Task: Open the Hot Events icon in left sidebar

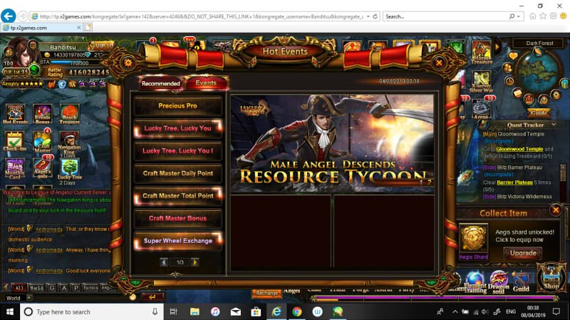Action: (16, 114)
